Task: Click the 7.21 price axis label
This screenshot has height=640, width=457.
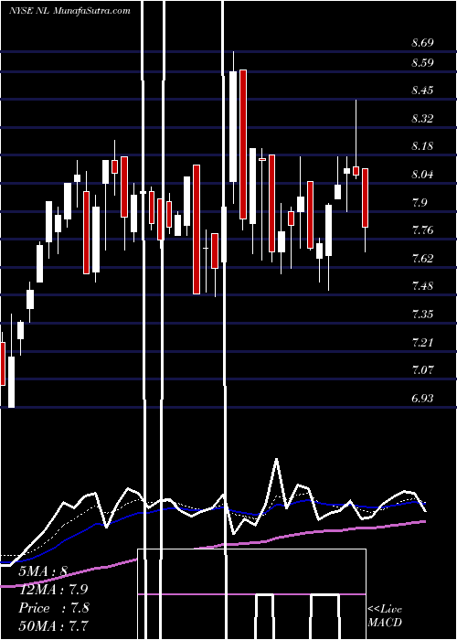Action: pos(422,342)
